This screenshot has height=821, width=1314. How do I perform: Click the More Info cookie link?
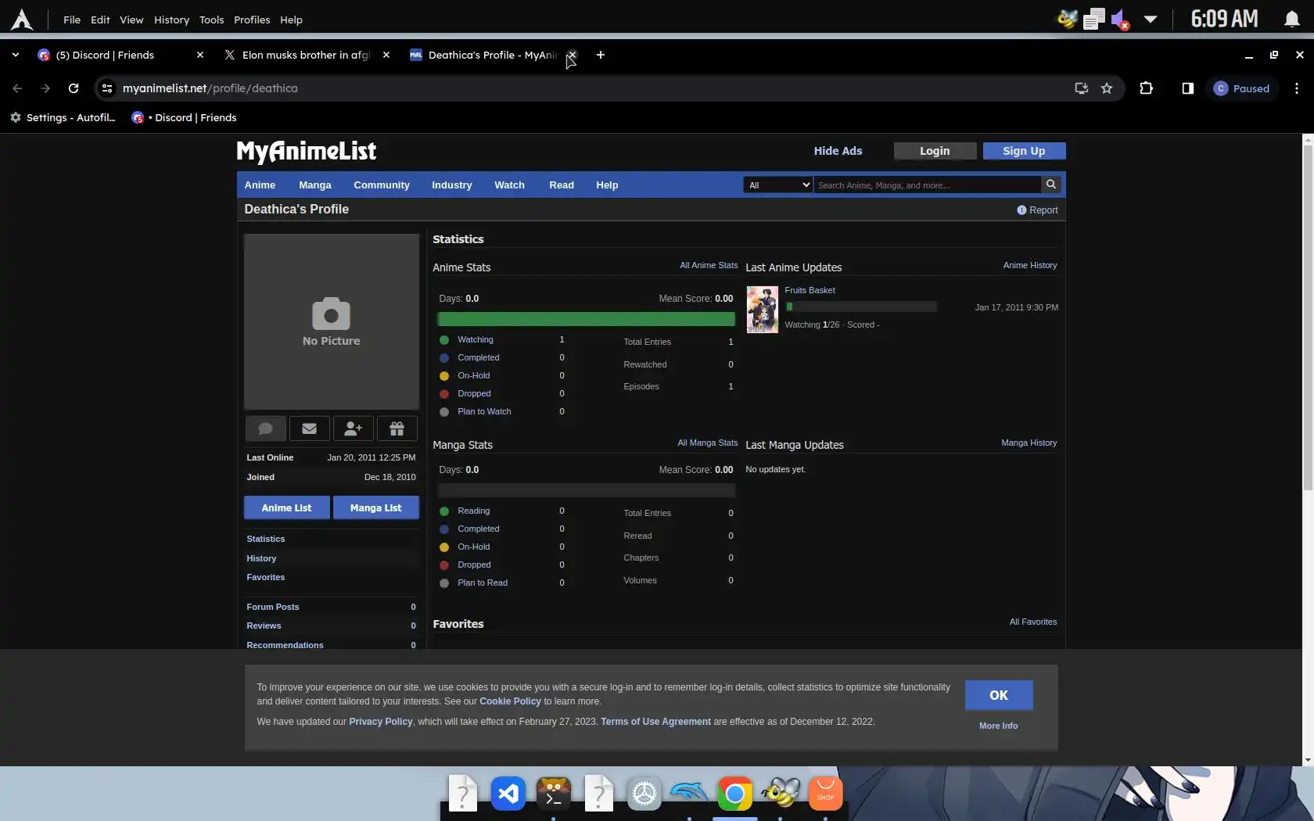click(x=999, y=726)
